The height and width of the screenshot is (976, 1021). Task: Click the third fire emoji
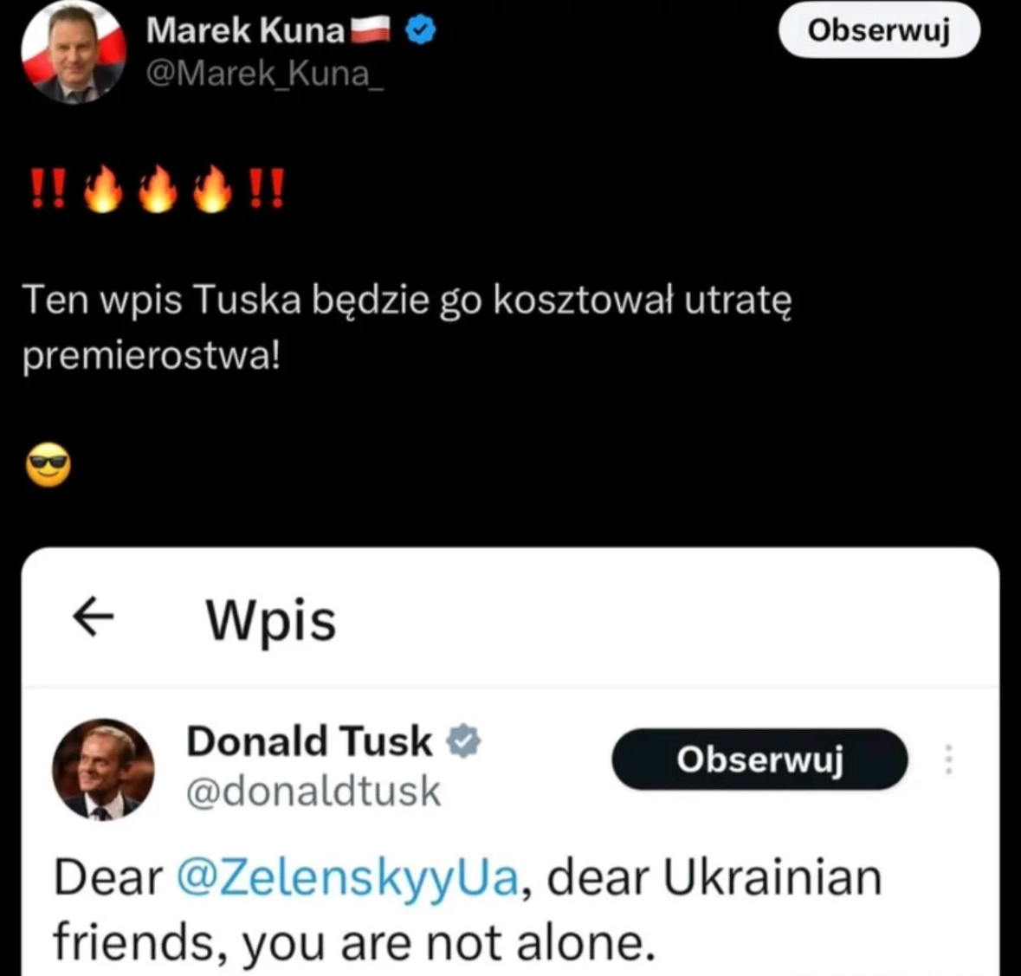click(x=212, y=189)
